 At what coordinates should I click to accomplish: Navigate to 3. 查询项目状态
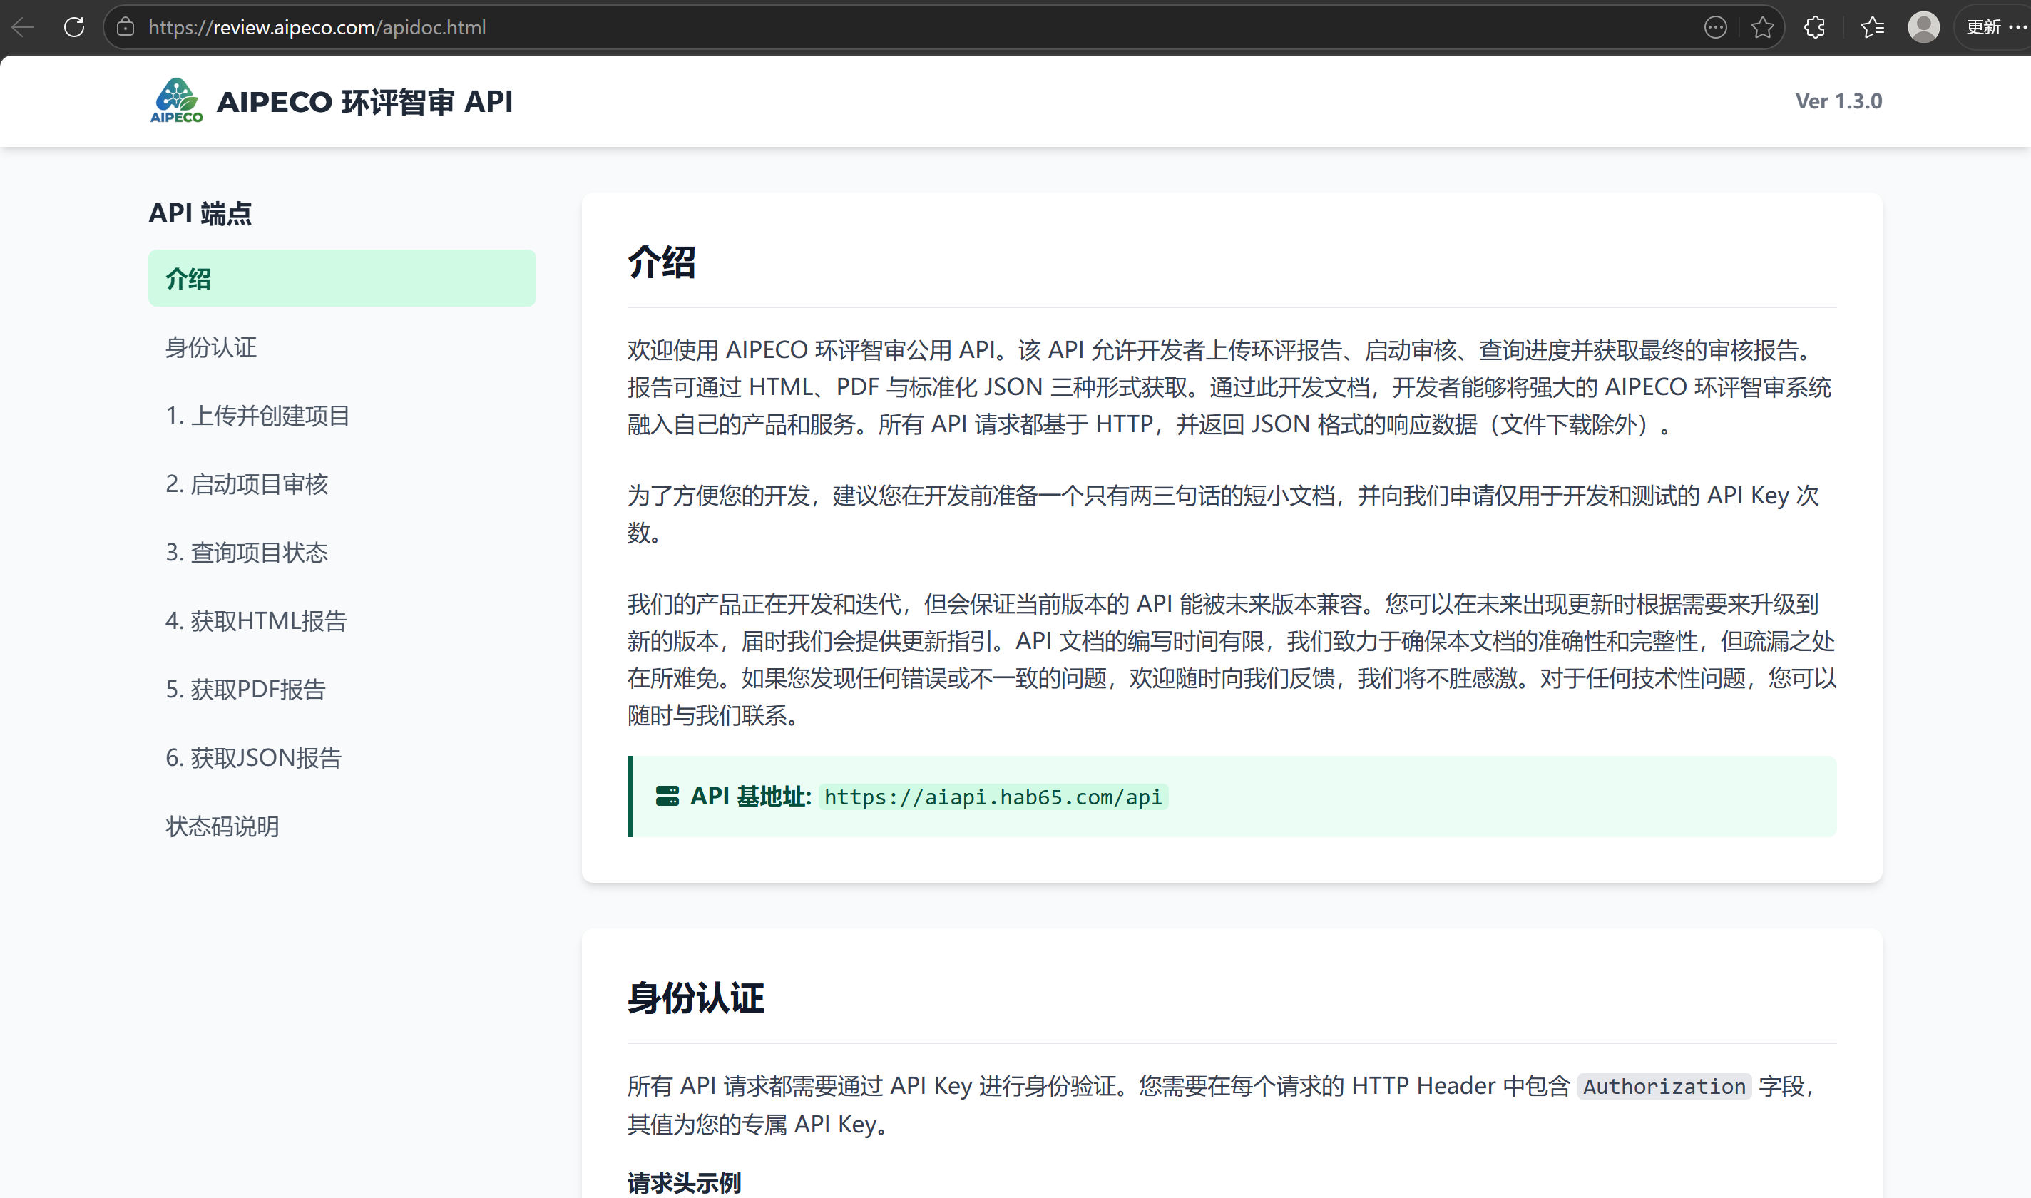(247, 553)
